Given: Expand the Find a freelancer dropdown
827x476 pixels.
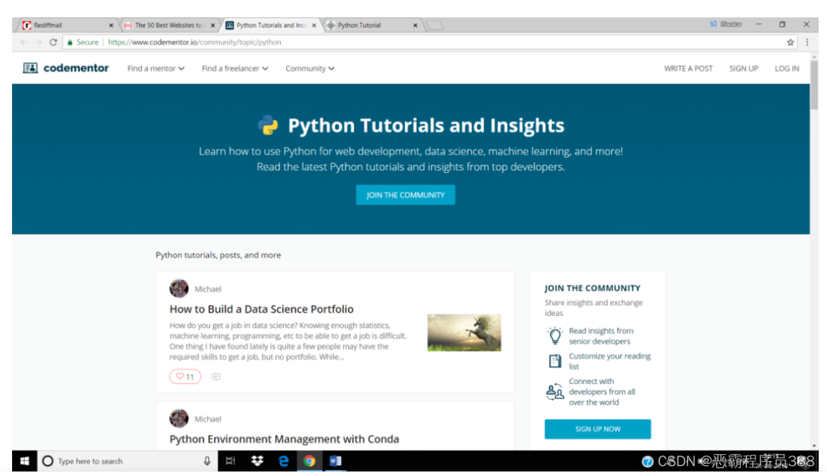Looking at the screenshot, I should coord(236,68).
